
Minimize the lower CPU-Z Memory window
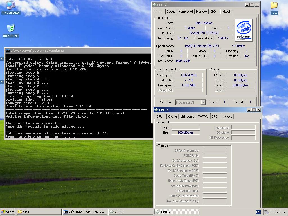pos(249,110)
